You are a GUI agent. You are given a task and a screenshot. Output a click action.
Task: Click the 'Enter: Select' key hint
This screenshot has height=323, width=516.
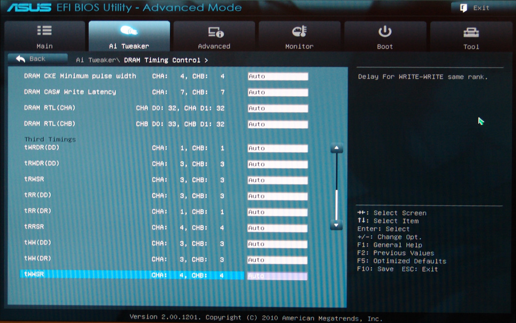tap(384, 229)
